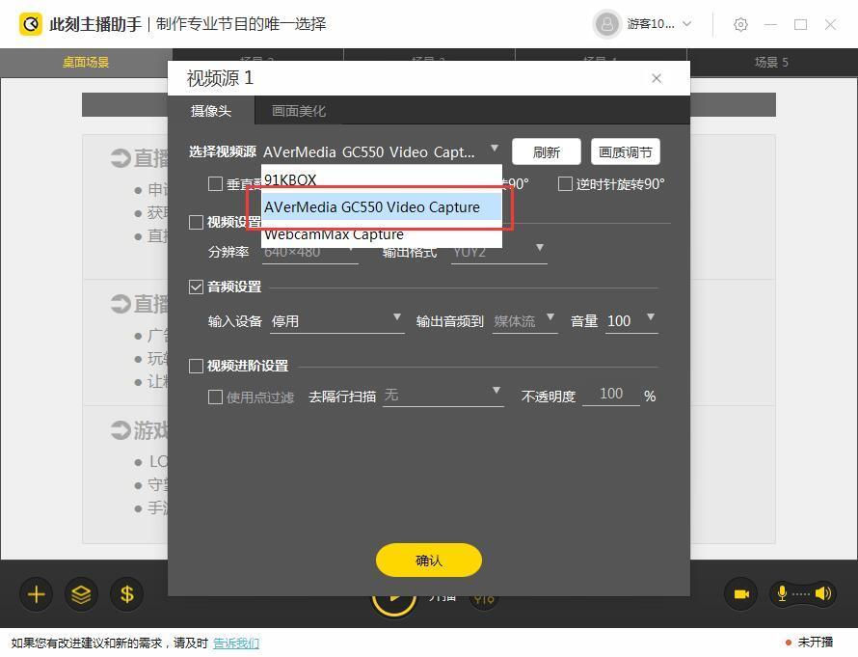Click the guest user avatar
Viewport: 858px width, 657px height.
tap(606, 24)
